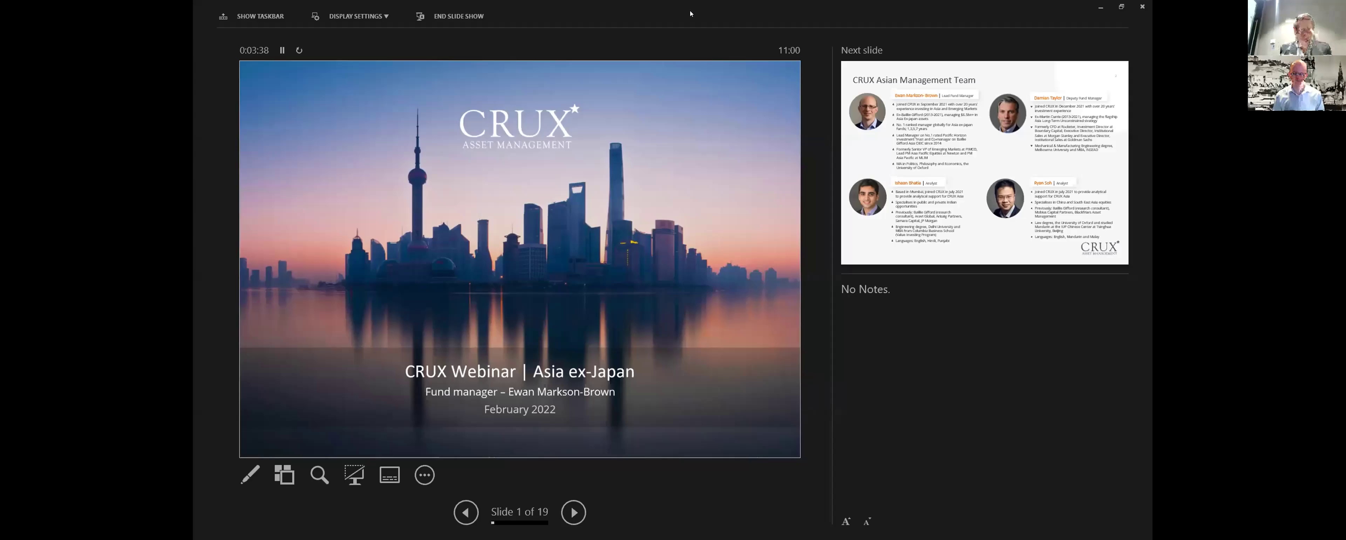Open more slide show options
The image size is (1346, 540).
pyautogui.click(x=425, y=475)
